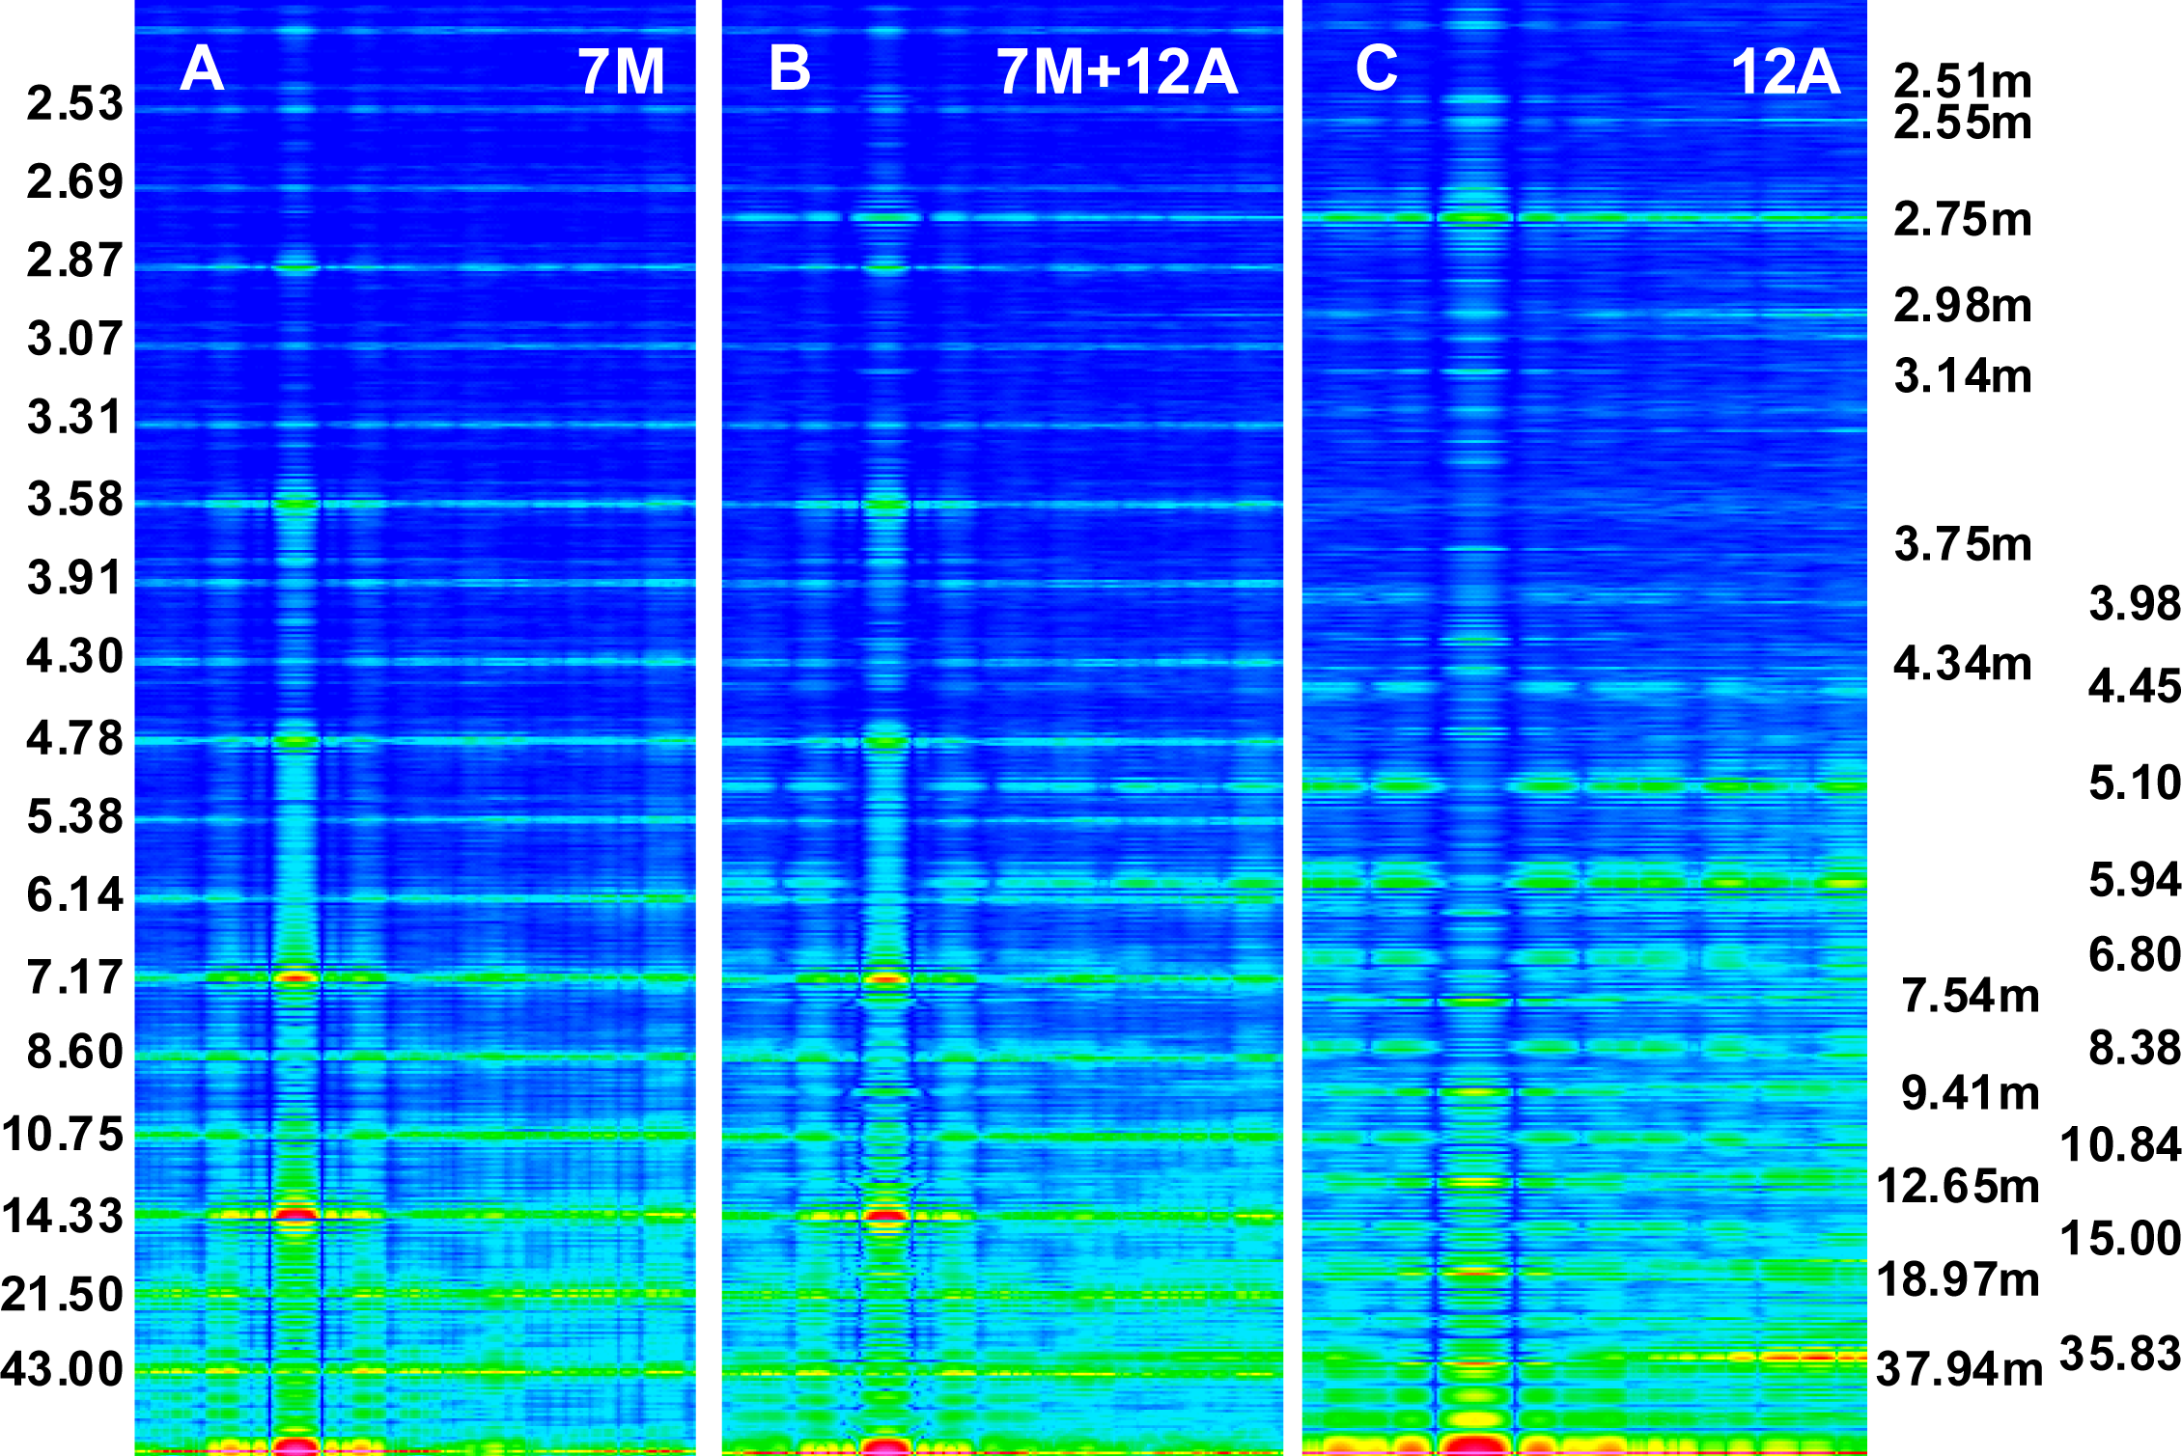2182x1456 pixels.
Task: Click the 35.83 far-right label
Action: pyautogui.click(x=2120, y=1354)
